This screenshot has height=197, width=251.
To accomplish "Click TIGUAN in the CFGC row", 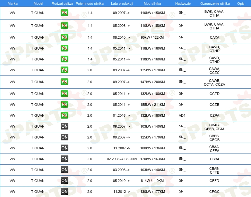I will click(38, 192).
